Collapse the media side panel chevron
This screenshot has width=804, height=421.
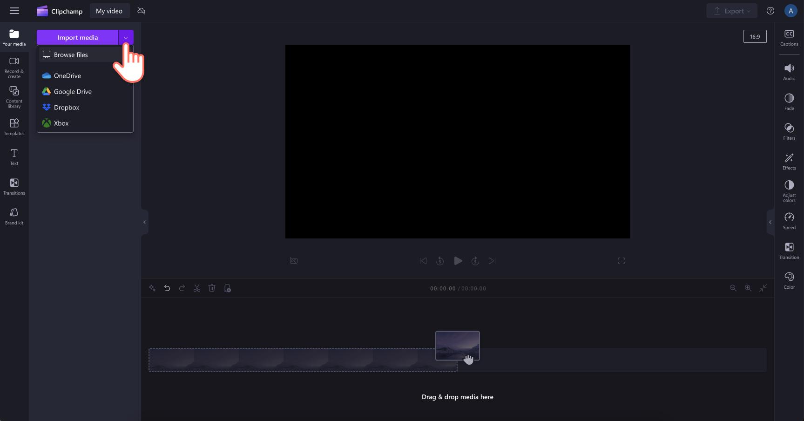(x=144, y=222)
